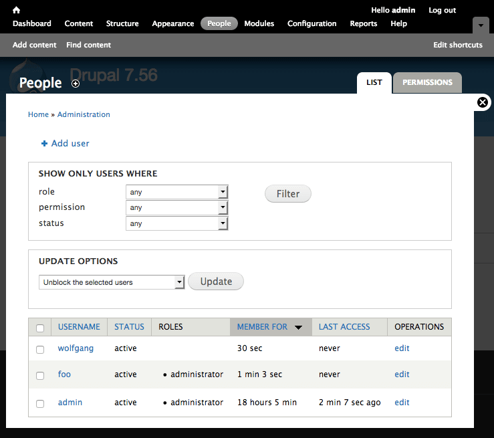Open the admin user profile
Screen dimensions: 494x438
[x=70, y=403]
